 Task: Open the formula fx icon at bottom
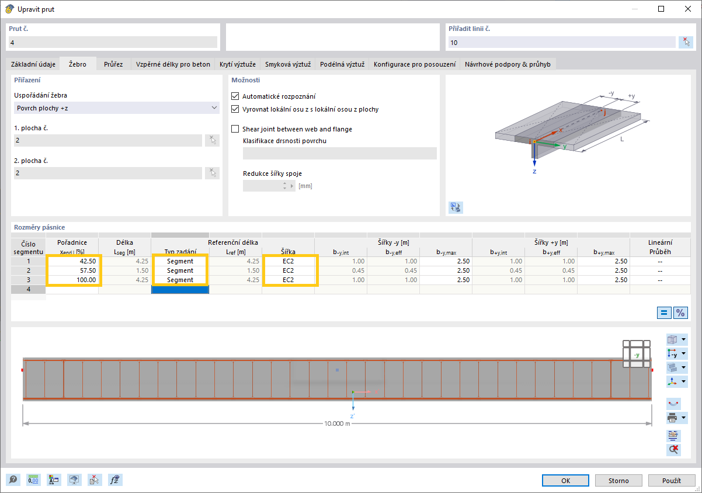[x=115, y=480]
